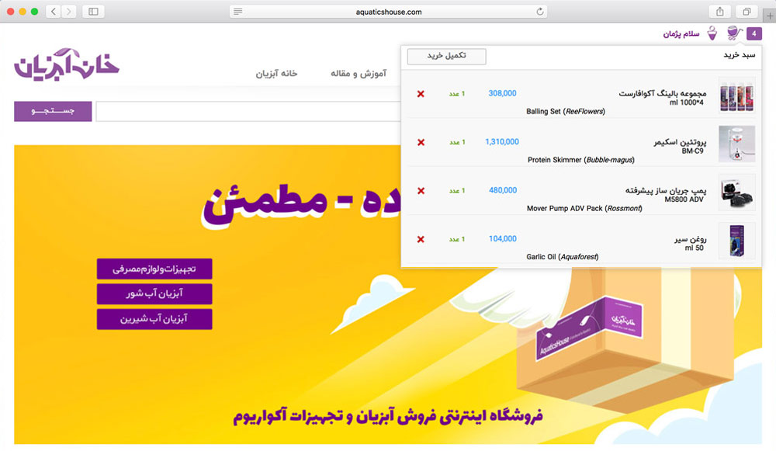
Task: Focus the site search input field
Action: coord(248,111)
